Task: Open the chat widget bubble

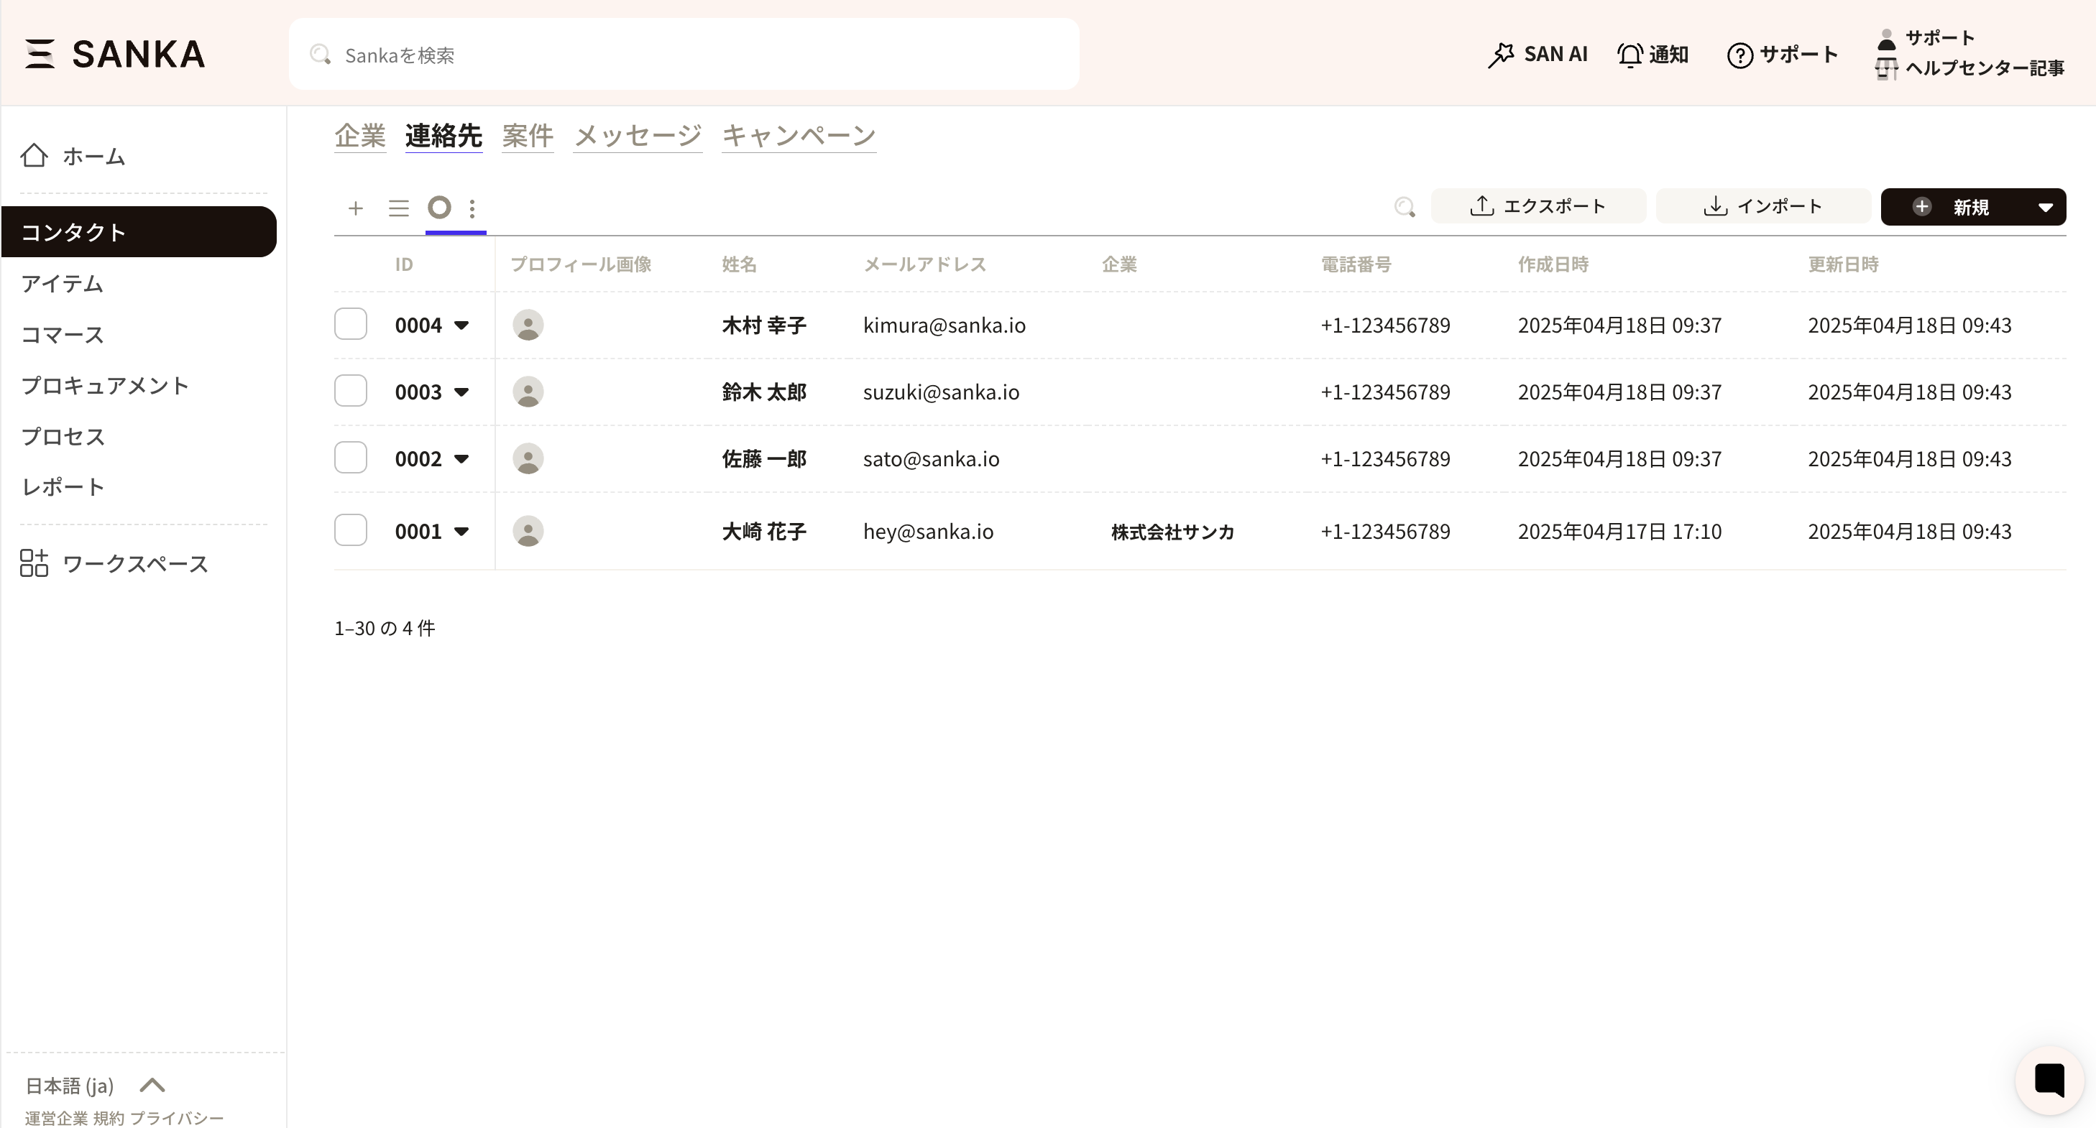Action: coord(2049,1080)
